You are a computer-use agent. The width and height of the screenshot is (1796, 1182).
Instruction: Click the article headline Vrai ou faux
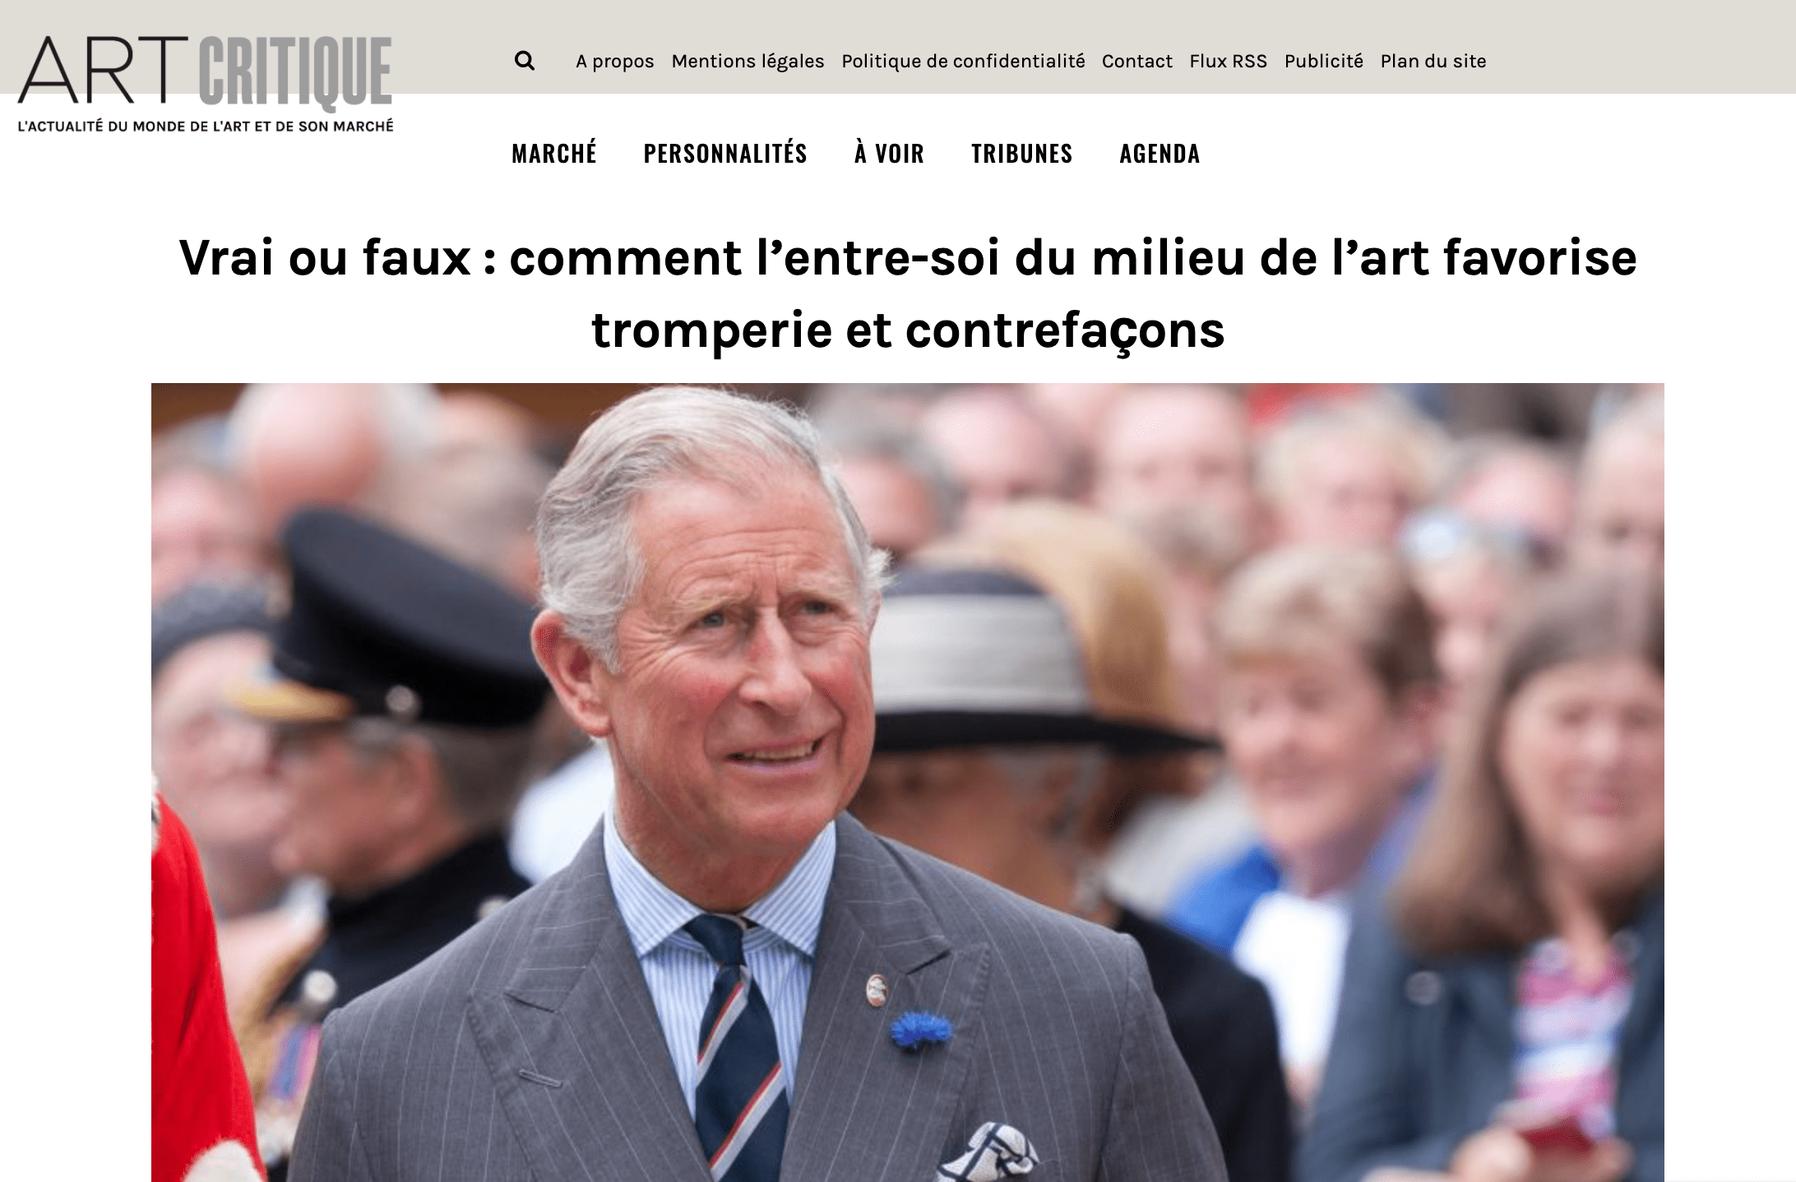pyautogui.click(x=908, y=293)
